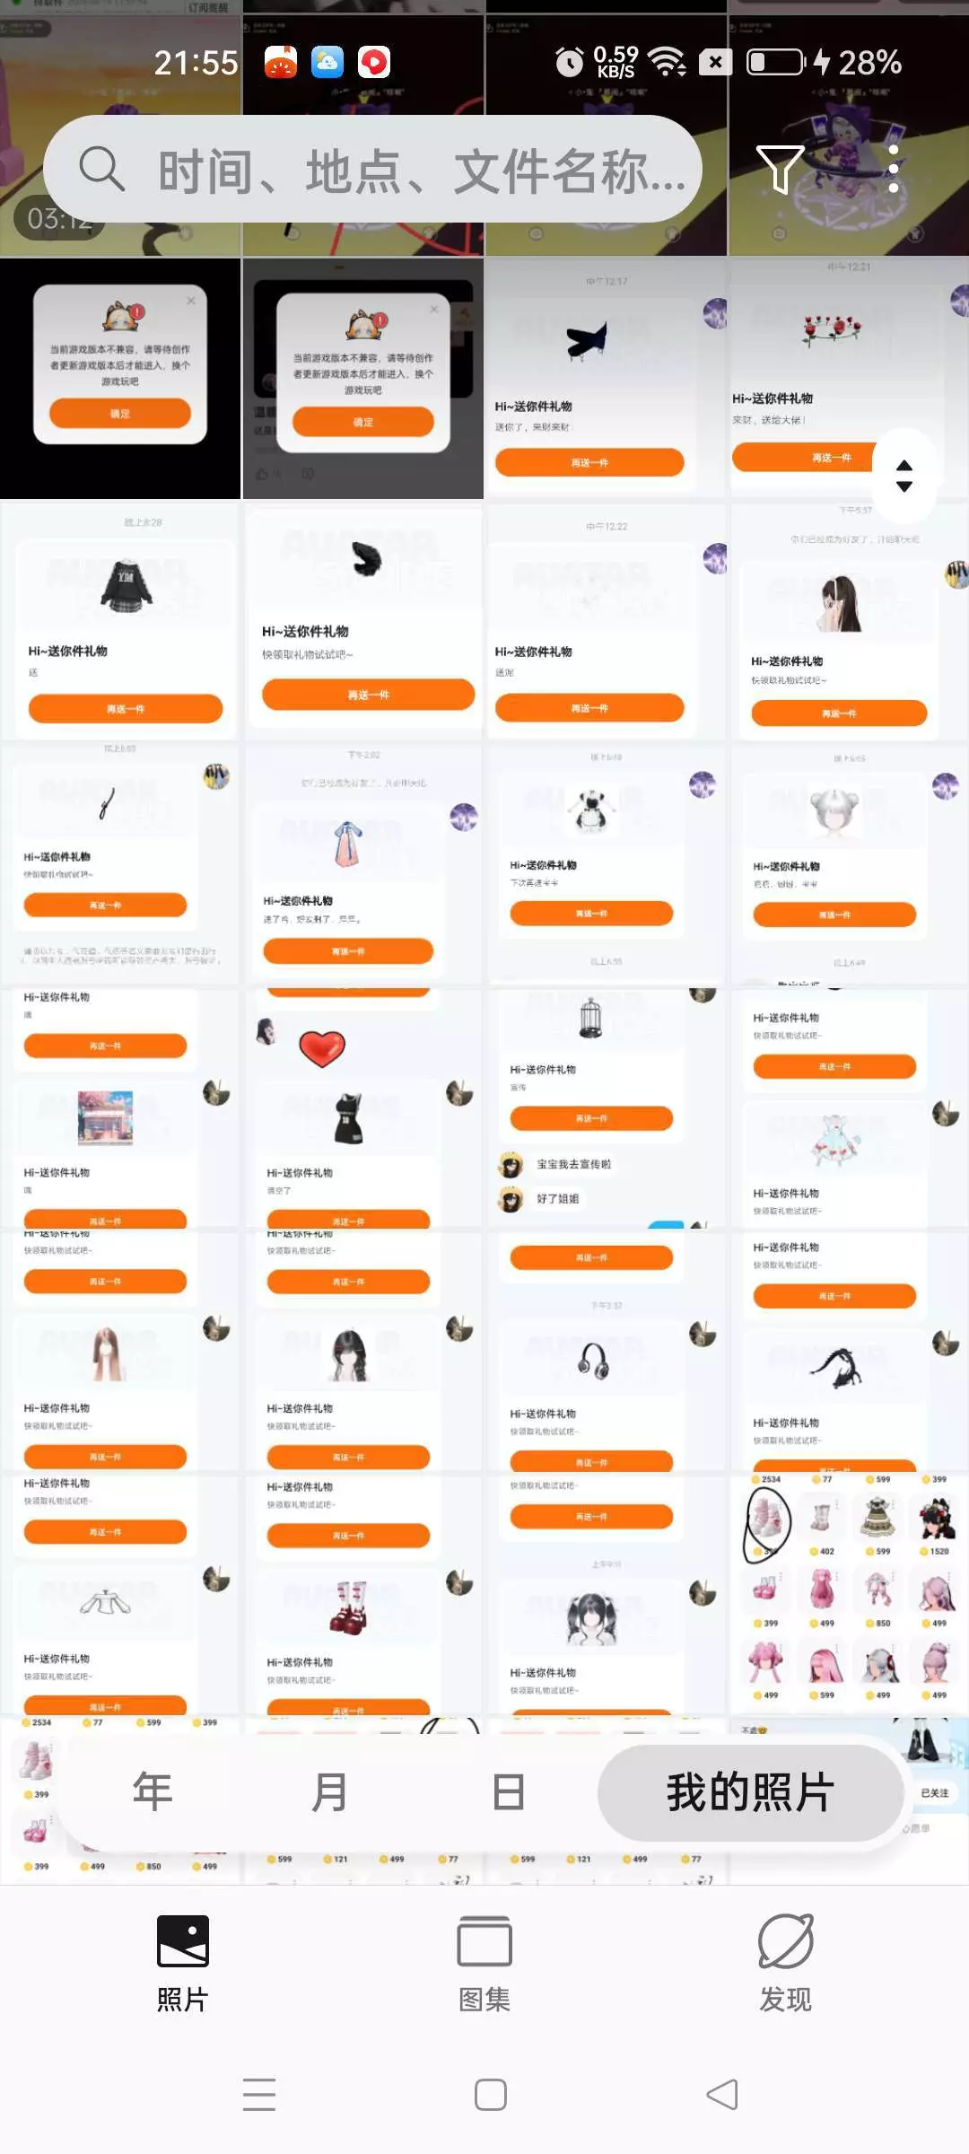Open the black hoodie outfit gift screenshot
The height and width of the screenshot is (2154, 969).
click(x=120, y=622)
